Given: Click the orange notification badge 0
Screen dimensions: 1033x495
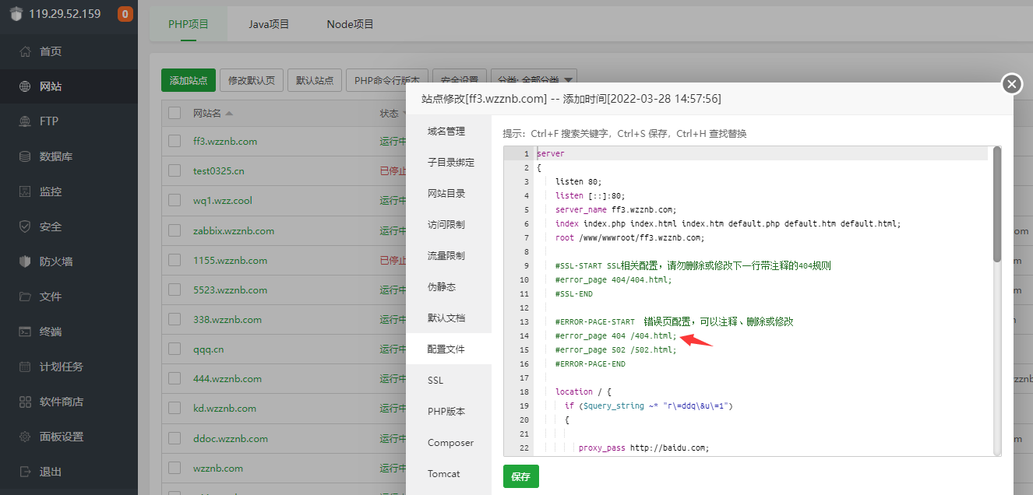Looking at the screenshot, I should coord(125,14).
